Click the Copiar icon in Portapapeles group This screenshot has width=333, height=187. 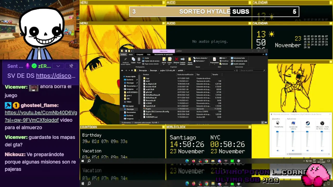(x=133, y=59)
